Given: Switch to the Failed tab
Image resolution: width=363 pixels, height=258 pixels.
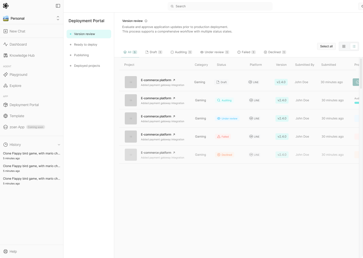Looking at the screenshot, I should 247,52.
